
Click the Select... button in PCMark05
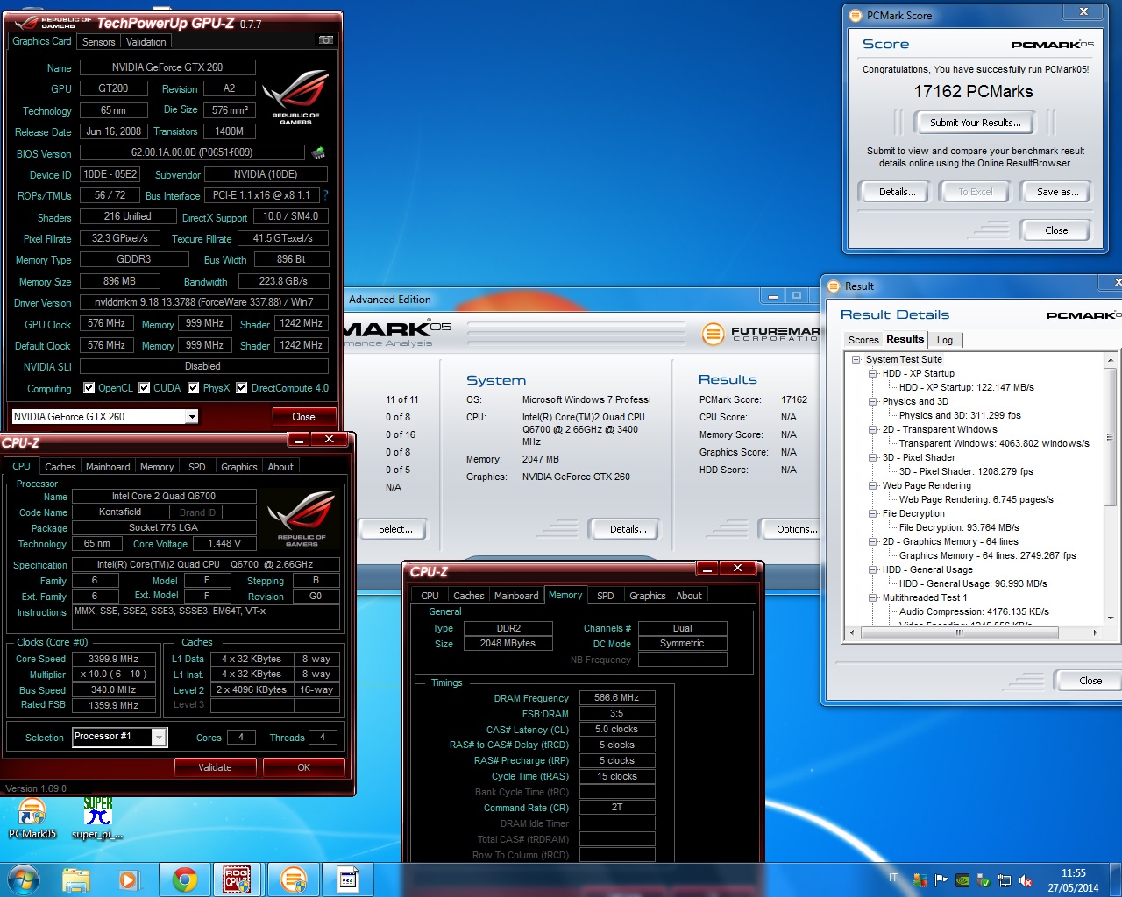tap(395, 529)
